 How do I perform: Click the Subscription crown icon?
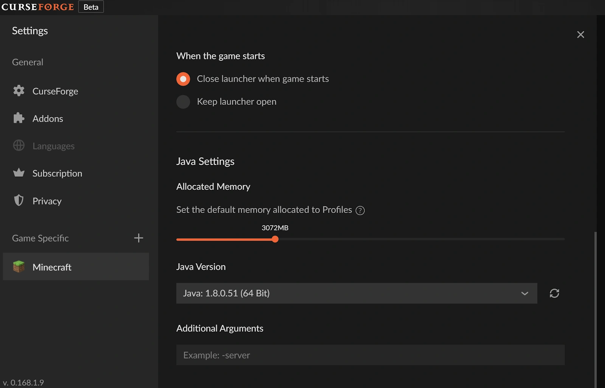(19, 173)
